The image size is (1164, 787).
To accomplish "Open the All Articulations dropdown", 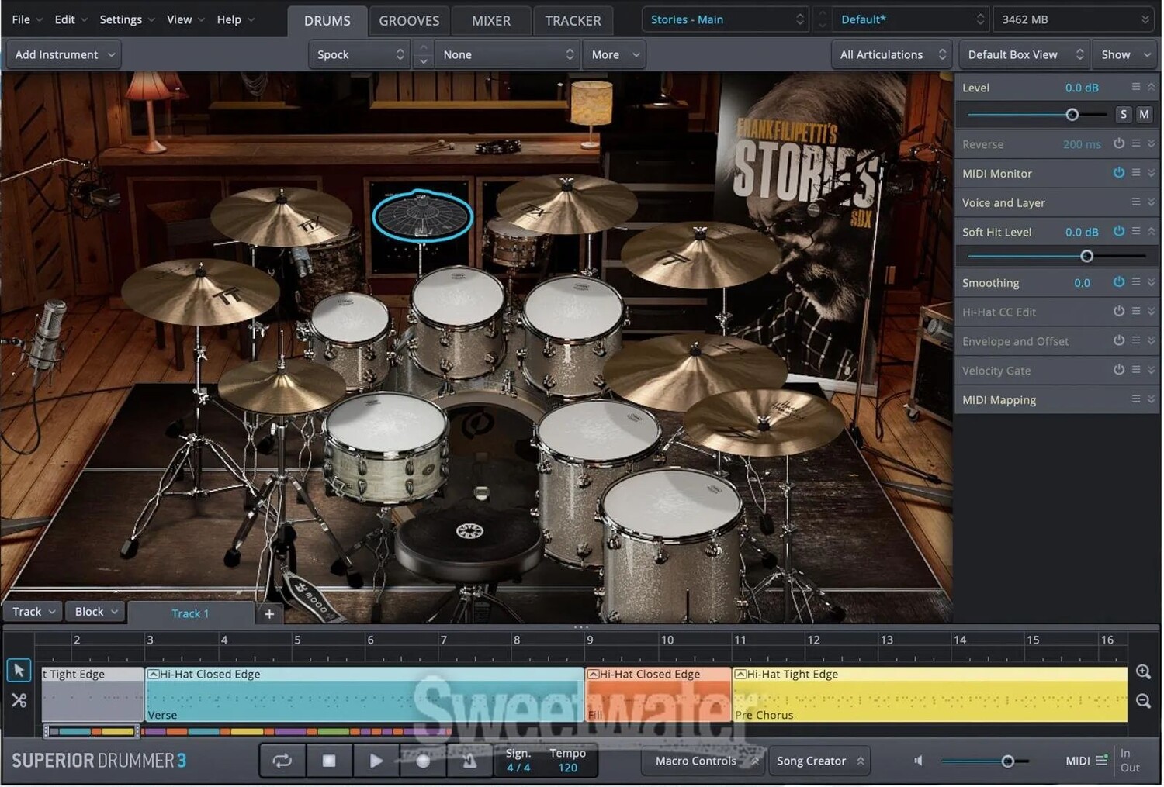I will (x=892, y=54).
